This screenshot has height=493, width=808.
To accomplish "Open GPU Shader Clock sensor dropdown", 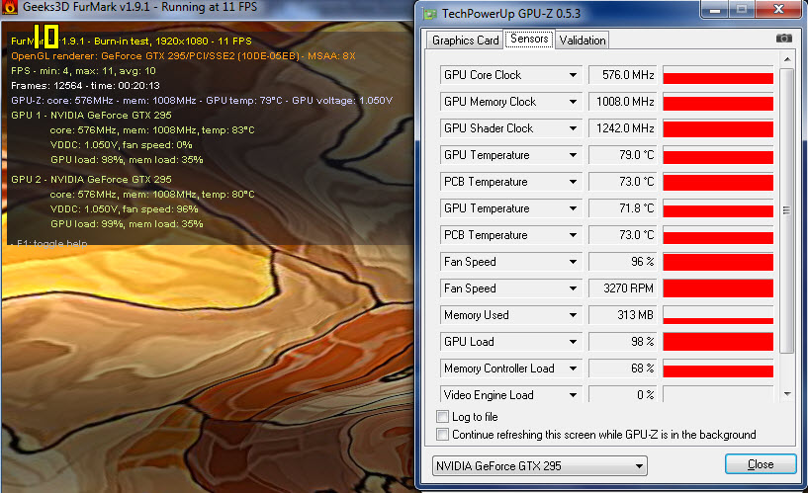I will (x=573, y=128).
